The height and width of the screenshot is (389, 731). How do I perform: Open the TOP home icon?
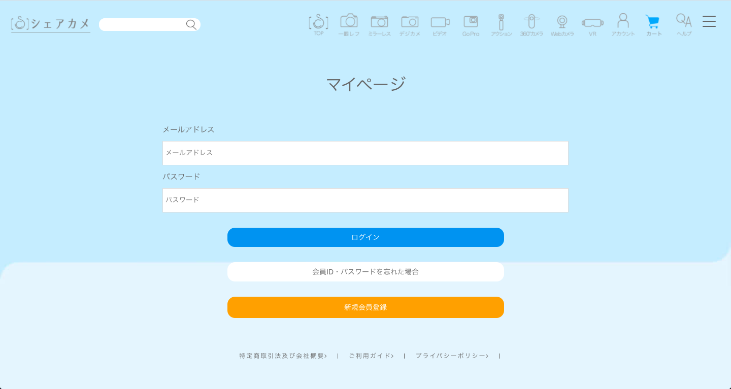coord(318,25)
